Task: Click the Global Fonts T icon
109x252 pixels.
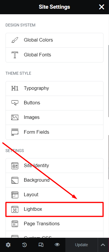Action: tap(15, 55)
